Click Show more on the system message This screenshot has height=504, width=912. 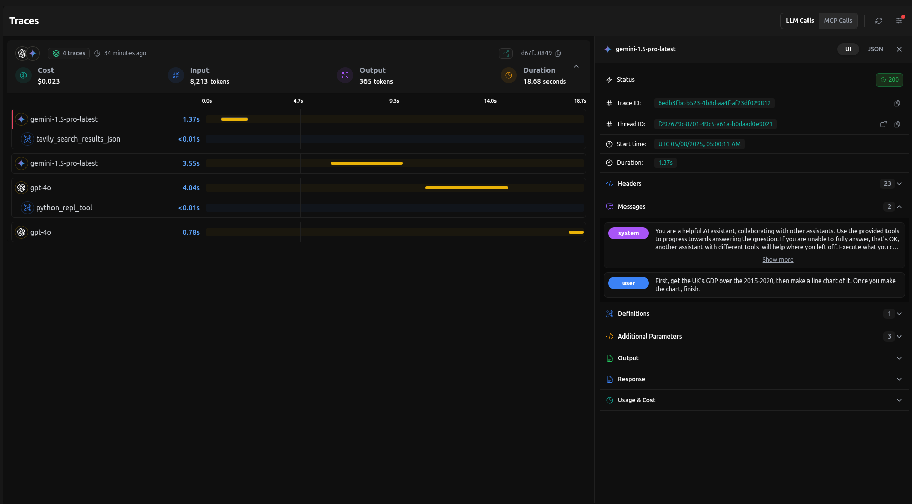pos(777,259)
